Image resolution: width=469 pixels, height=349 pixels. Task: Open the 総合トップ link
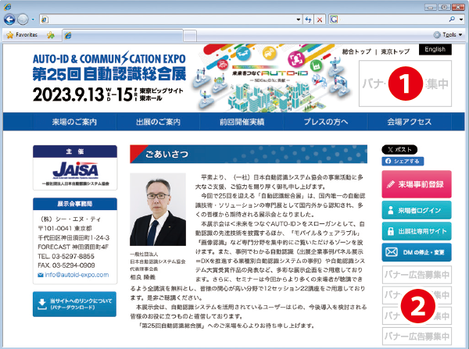tap(356, 52)
